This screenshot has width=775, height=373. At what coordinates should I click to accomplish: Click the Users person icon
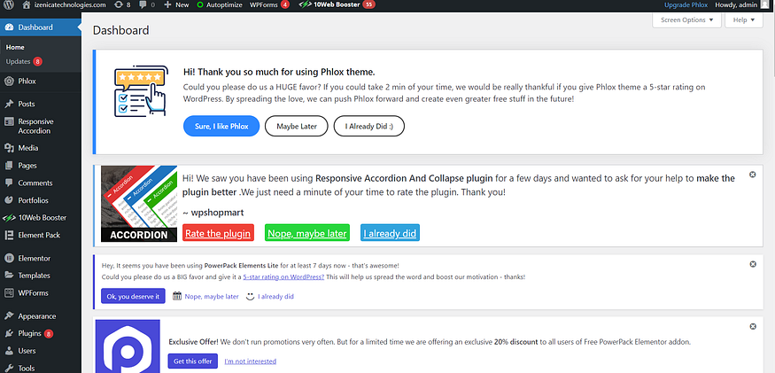(9, 351)
